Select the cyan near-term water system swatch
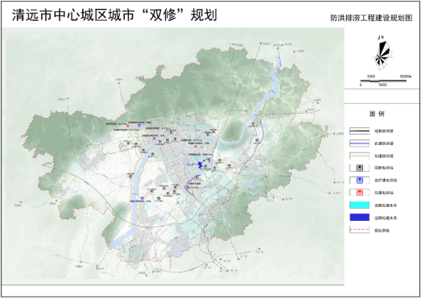421x299 pixels. [360, 206]
